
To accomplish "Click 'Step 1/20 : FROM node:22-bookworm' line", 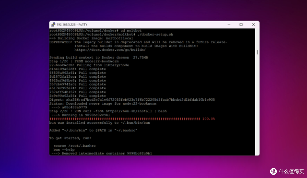I will (84, 61).
